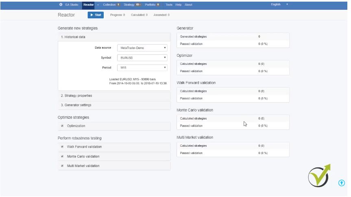This screenshot has height=197, width=351.
Task: Uncheck the Optimization checkbox
Action: 62,126
